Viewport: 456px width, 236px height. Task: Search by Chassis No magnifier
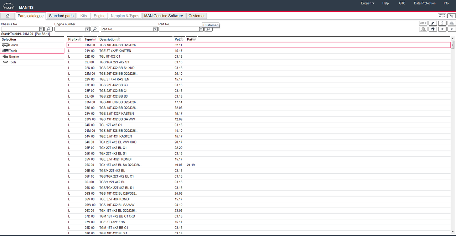48,29
